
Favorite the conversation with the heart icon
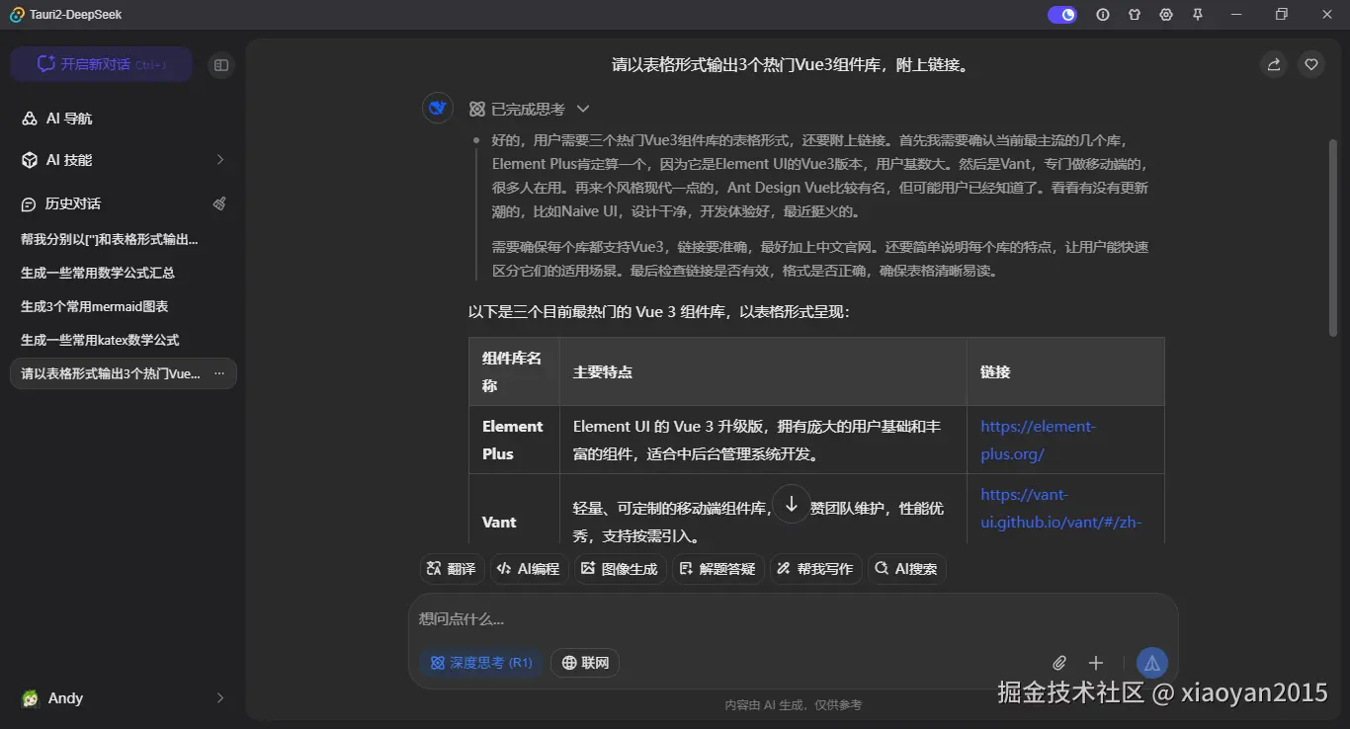[1310, 64]
